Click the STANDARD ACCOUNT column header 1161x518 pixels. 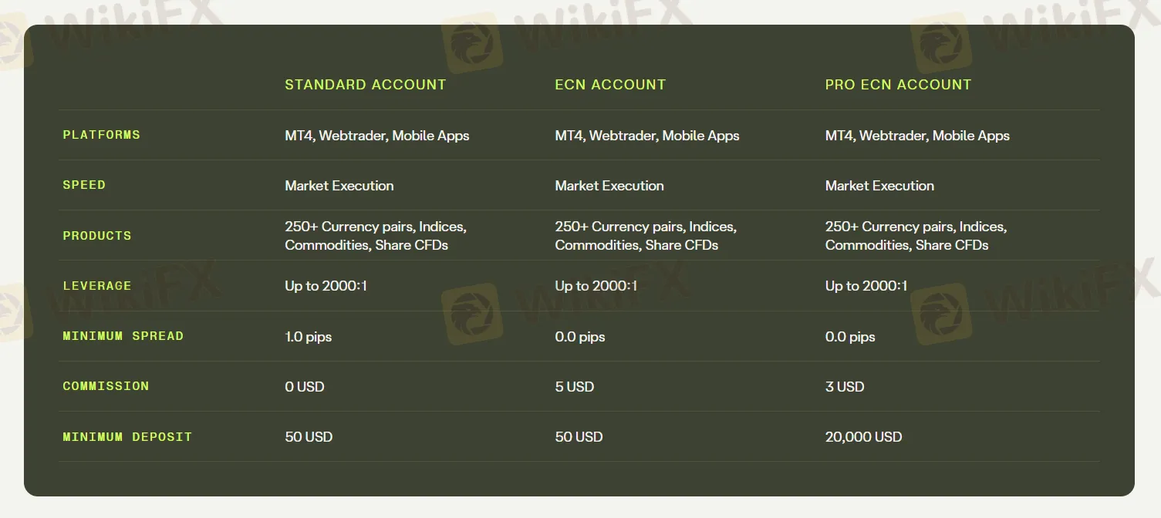tap(365, 85)
